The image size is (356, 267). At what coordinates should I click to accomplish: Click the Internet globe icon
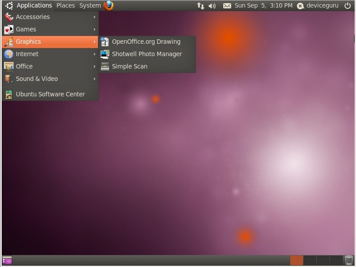click(x=9, y=54)
